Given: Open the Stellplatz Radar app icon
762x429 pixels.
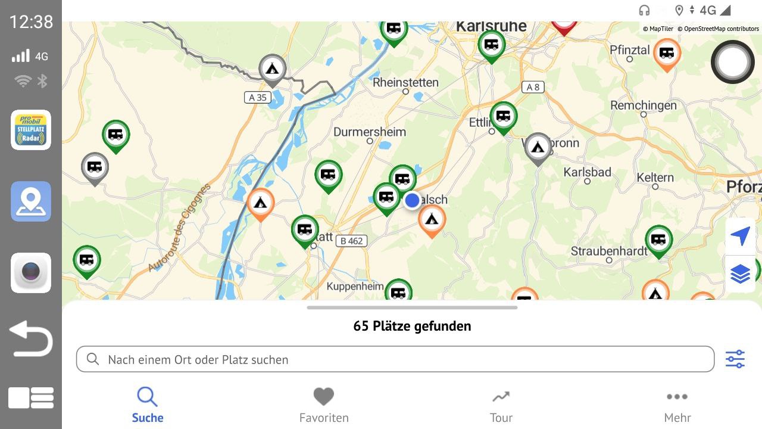Looking at the screenshot, I should [x=31, y=130].
